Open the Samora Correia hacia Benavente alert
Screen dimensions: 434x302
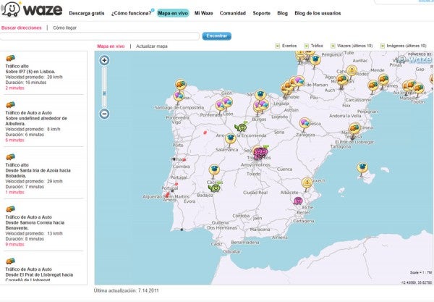(43, 227)
